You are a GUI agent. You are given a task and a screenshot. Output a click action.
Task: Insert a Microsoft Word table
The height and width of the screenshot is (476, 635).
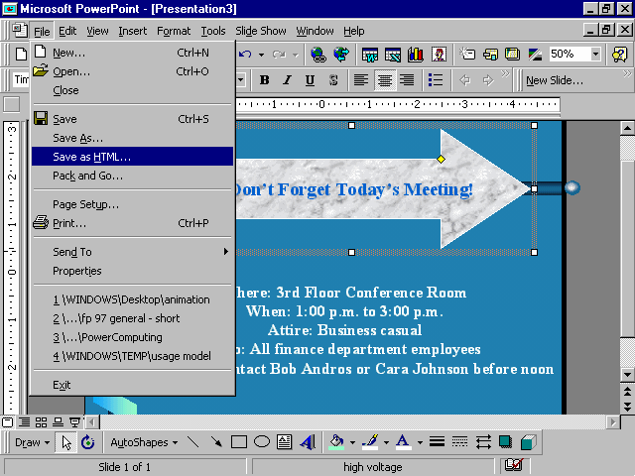pyautogui.click(x=370, y=55)
